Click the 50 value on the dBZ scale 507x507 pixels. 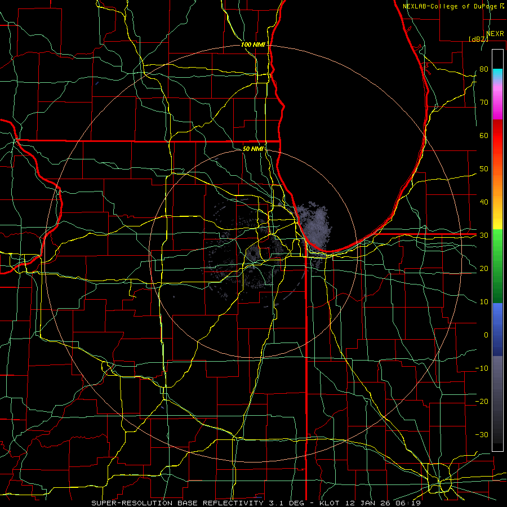pos(484,169)
